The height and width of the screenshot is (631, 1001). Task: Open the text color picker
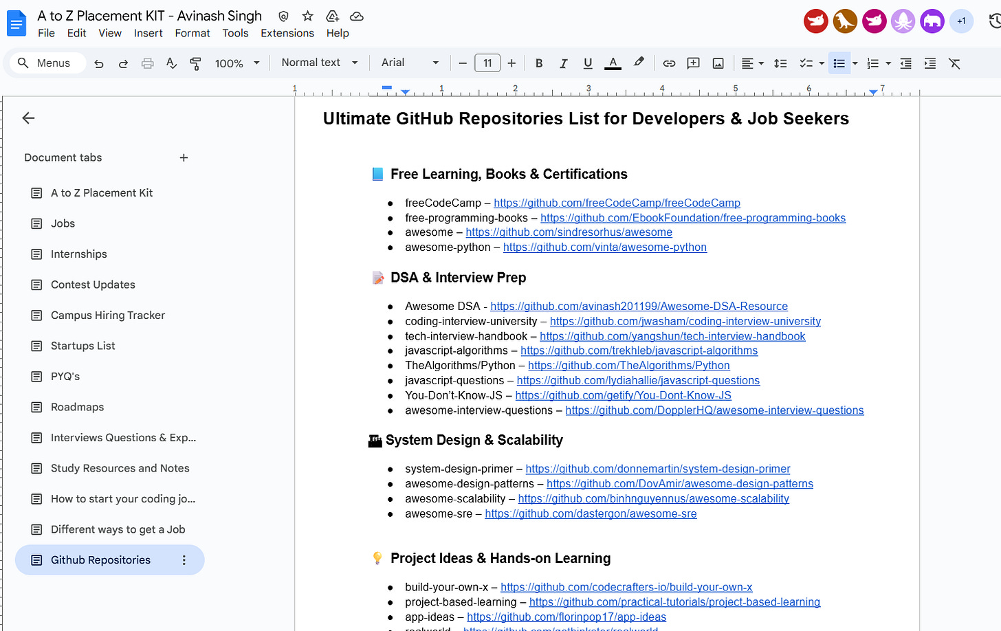point(613,63)
